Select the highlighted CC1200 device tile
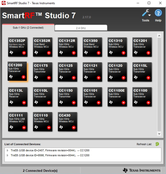Viewport: 166px width, 174px height. (17, 71)
